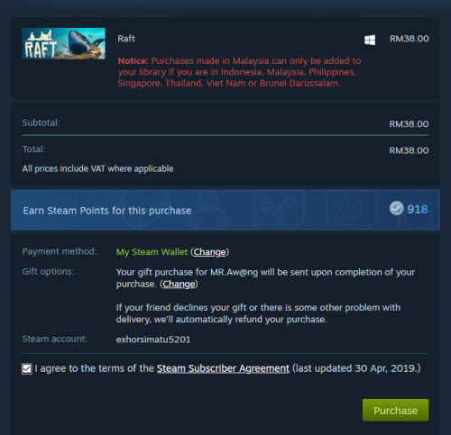The image size is (451, 435).
Task: Open the Steam Subscriber Agreement link
Action: tap(223, 368)
